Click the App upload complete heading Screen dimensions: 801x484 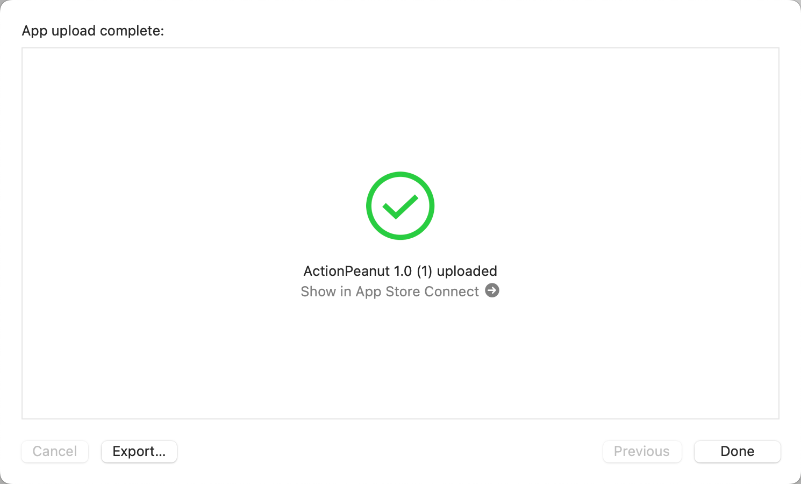[x=93, y=31]
